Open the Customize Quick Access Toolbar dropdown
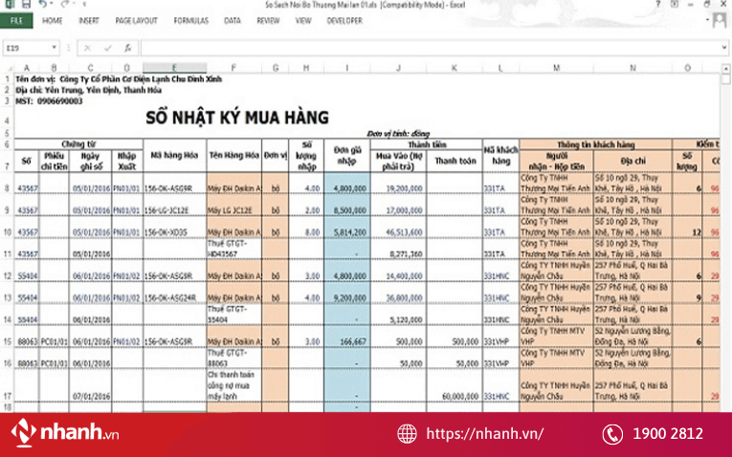Viewport: 732px width, 457px height. 84,5
